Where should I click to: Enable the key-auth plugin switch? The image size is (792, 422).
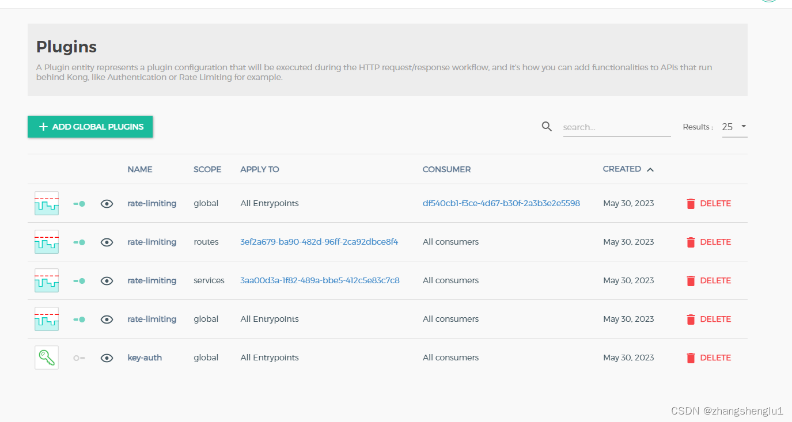(79, 358)
